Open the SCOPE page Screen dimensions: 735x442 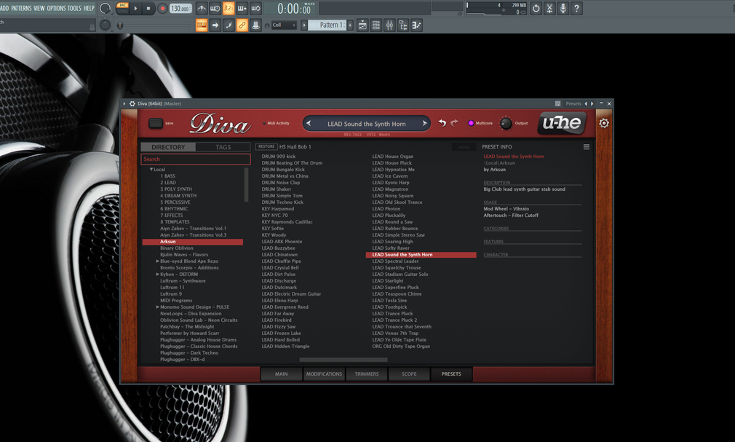click(x=409, y=374)
